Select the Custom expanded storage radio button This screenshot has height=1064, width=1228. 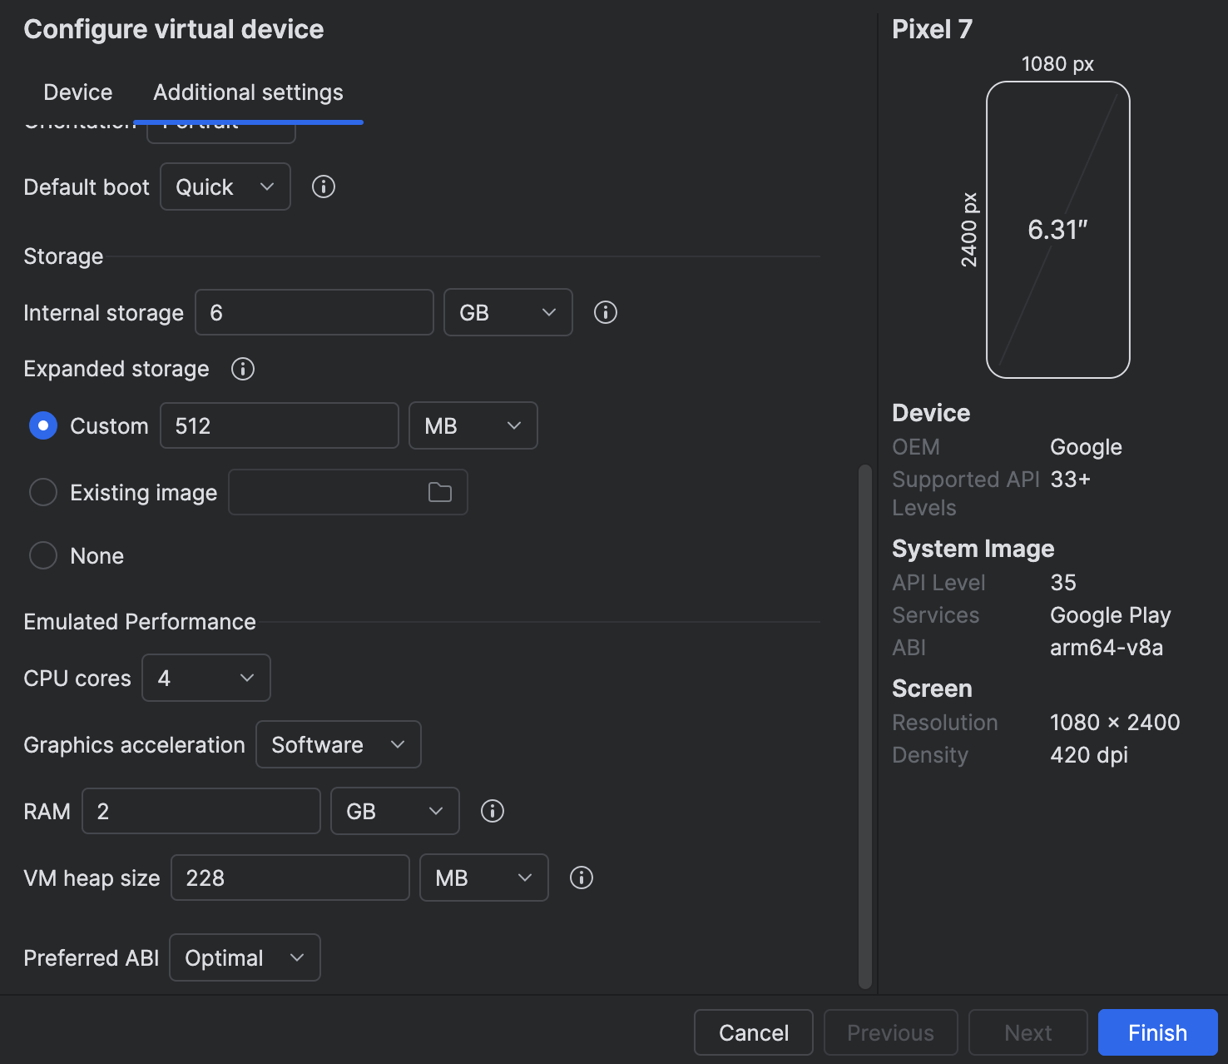point(43,425)
